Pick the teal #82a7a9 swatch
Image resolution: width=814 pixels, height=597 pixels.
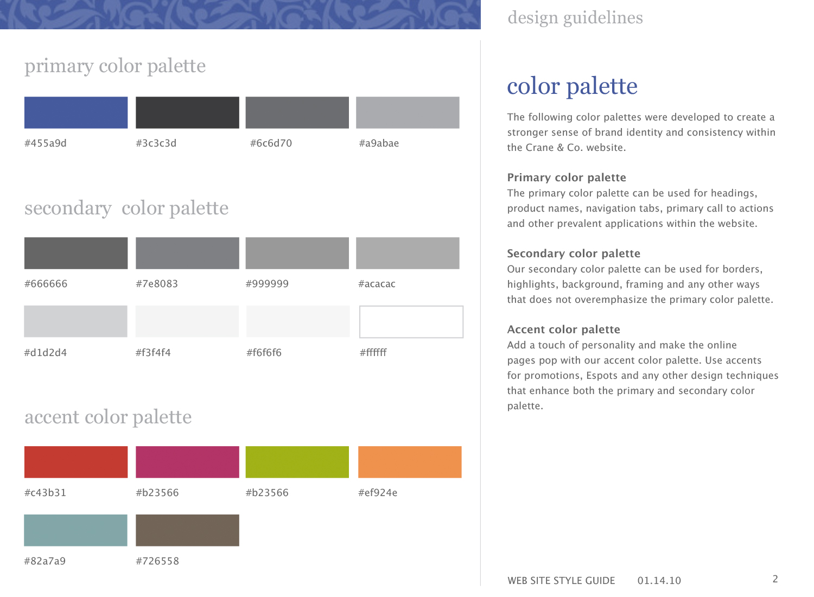[x=75, y=530]
